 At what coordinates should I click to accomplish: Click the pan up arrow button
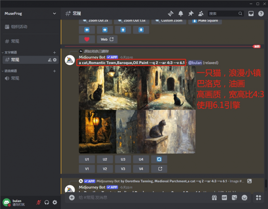(123, 30)
